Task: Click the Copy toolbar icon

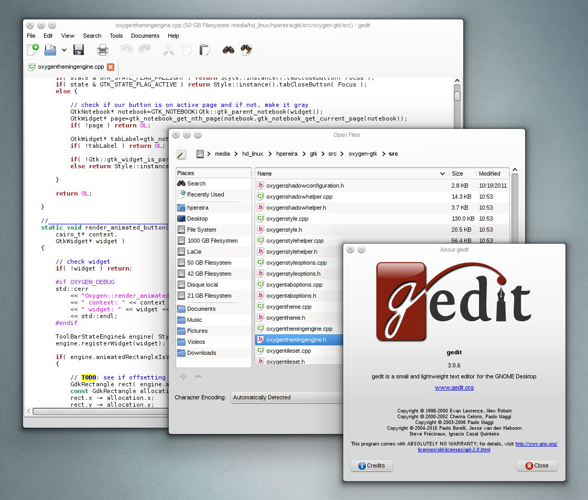Action: pos(187,49)
